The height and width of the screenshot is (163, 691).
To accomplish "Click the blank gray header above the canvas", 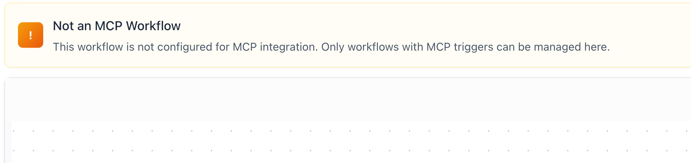I will (x=348, y=99).
